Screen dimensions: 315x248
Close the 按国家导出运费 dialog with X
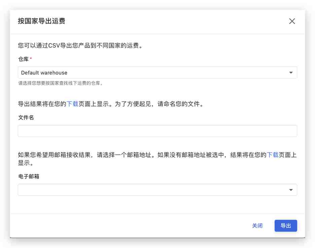pos(292,21)
